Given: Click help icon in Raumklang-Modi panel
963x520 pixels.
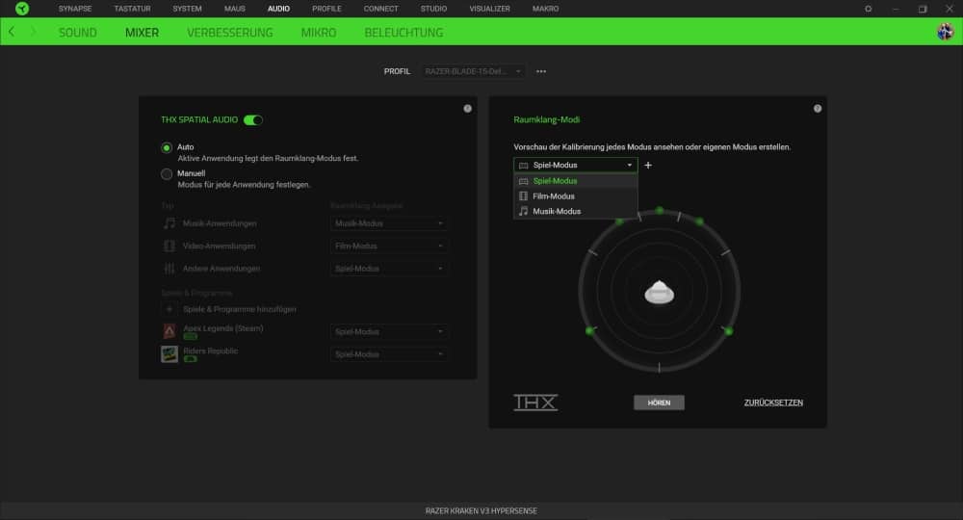Looking at the screenshot, I should pyautogui.click(x=817, y=109).
